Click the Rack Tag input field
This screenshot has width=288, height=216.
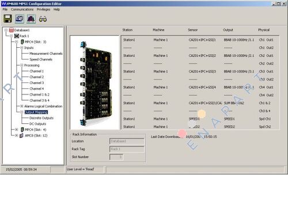tap(127, 149)
